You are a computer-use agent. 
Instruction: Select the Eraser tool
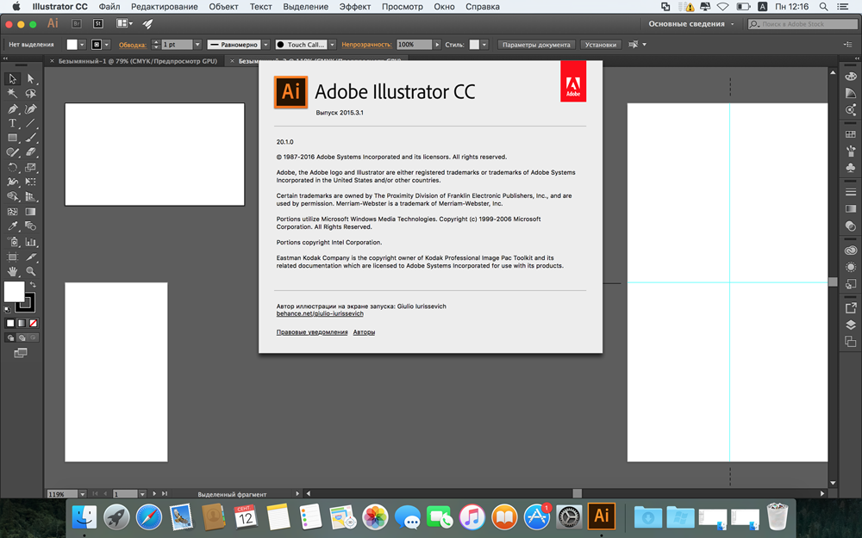31,152
